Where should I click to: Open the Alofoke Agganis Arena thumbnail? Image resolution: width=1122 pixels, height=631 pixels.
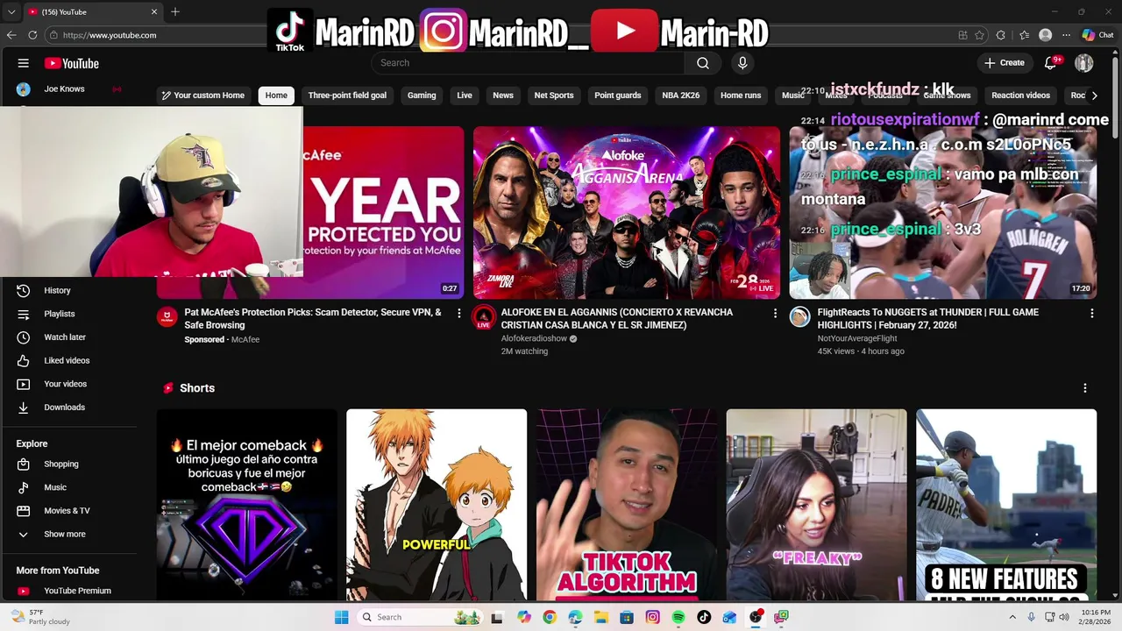tap(627, 213)
